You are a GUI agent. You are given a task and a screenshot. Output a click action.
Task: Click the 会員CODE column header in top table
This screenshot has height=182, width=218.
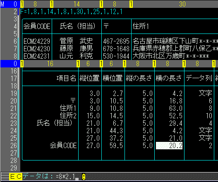[37, 26]
